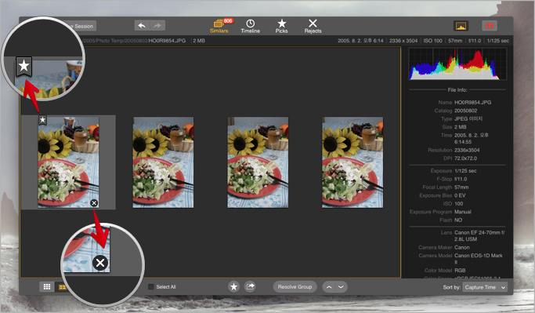Click the Name value HO0R9854.JPG in File Info
The height and width of the screenshot is (313, 535).
pyautogui.click(x=473, y=102)
